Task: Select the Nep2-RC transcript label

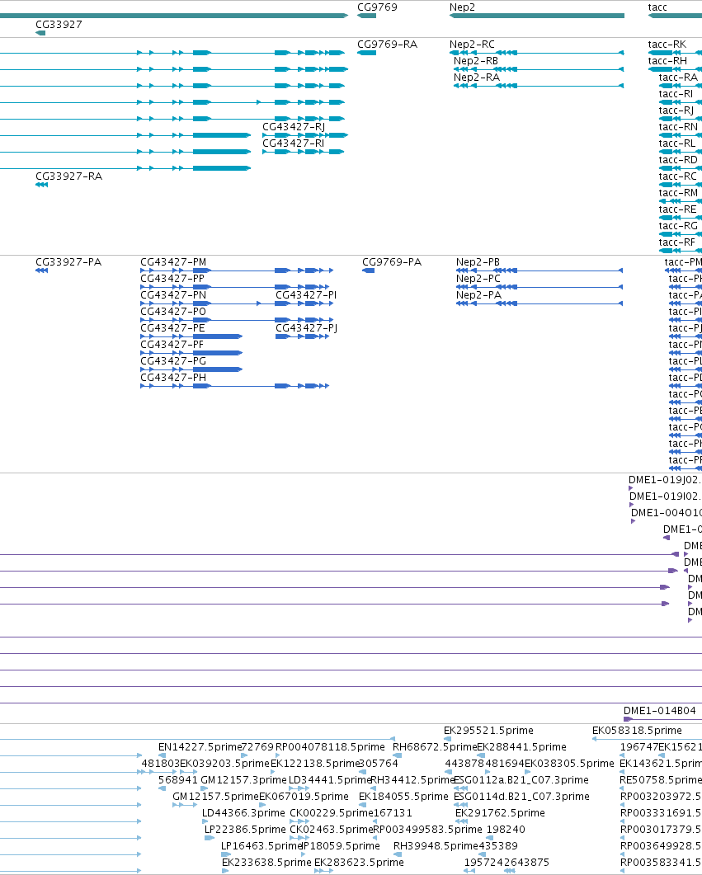Action: 472,44
